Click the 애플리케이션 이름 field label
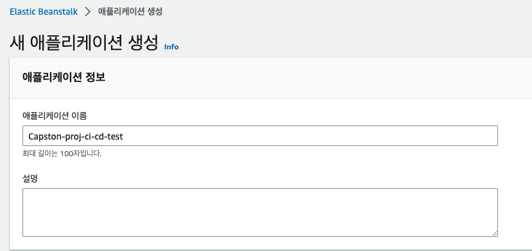This screenshot has width=532, height=251. point(55,116)
